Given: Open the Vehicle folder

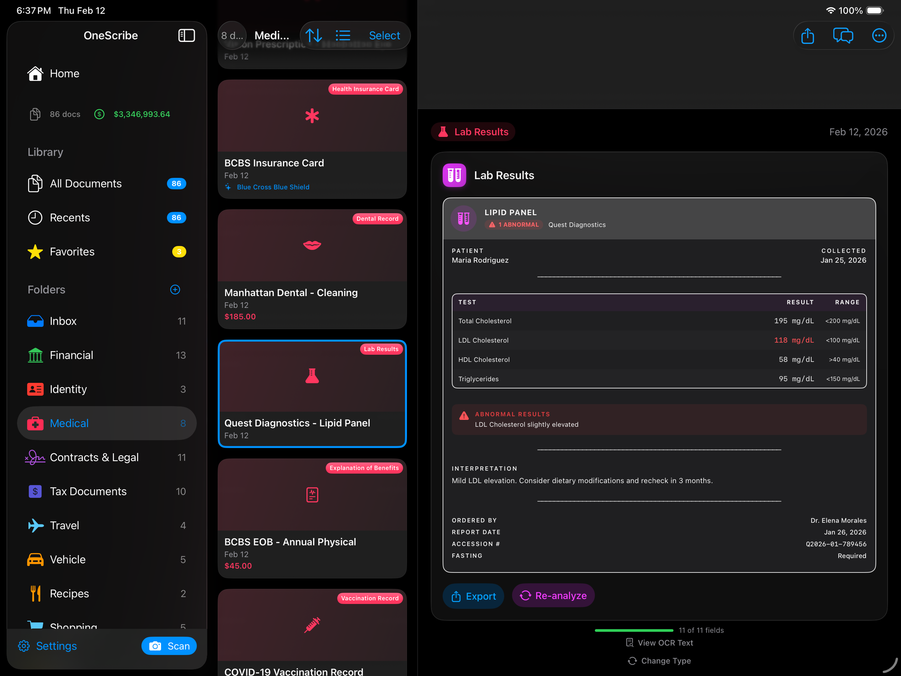Looking at the screenshot, I should tap(107, 559).
